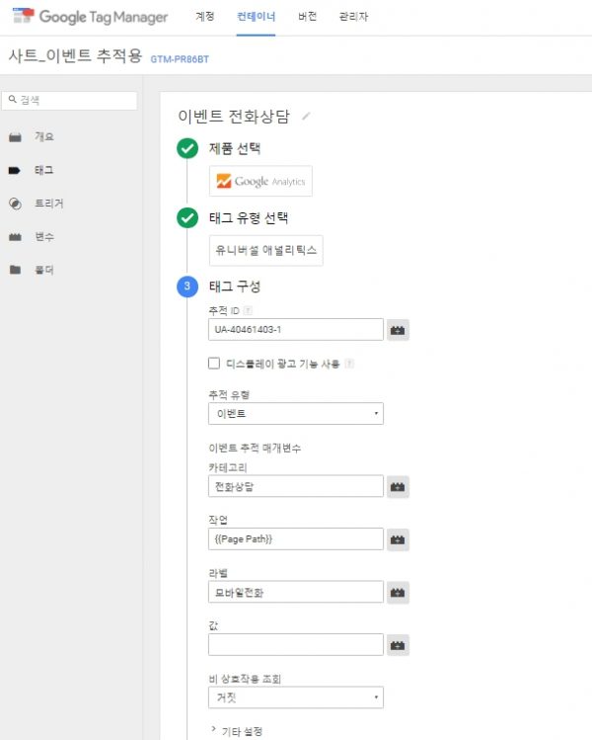Expand the 기타 설정 section
The height and width of the screenshot is (740, 592).
pos(237,731)
